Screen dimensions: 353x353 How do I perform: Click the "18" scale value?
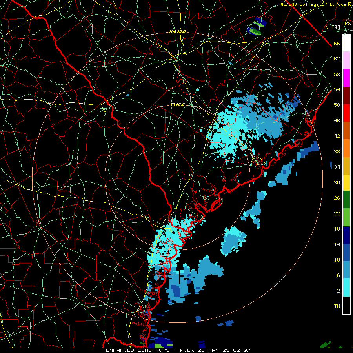coord(337,229)
